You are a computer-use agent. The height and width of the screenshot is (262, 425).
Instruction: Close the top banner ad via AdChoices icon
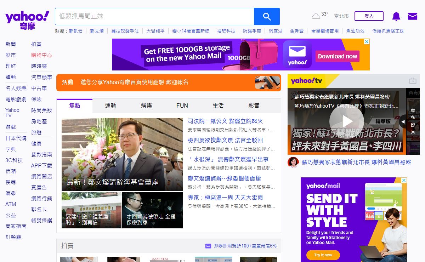367,41
